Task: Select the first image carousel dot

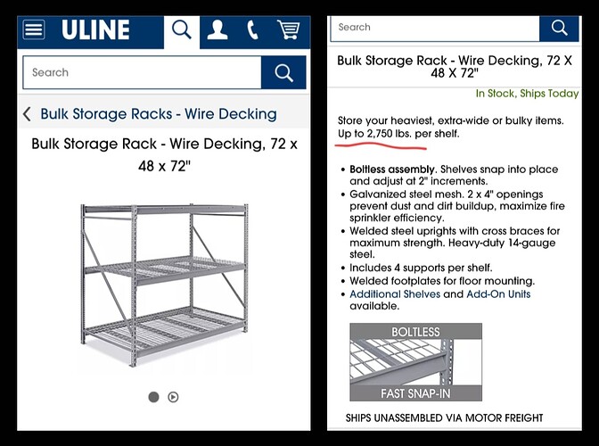Action: [153, 397]
